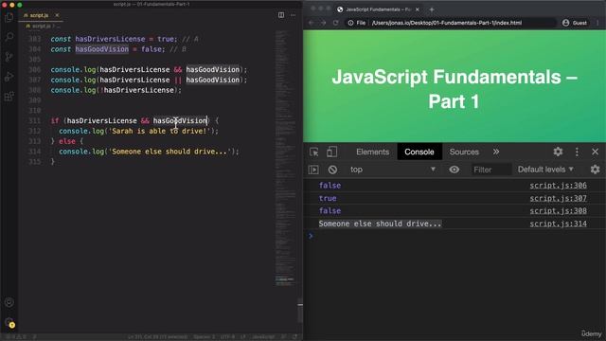The image size is (606, 341).
Task: Clear the console output
Action: click(x=332, y=170)
